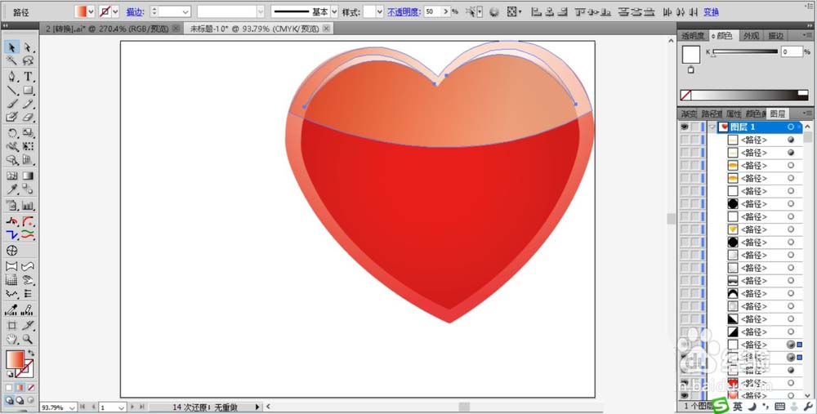817x414 pixels.
Task: Set fill mode to Gradient button in toolbox
Action: tap(20, 387)
